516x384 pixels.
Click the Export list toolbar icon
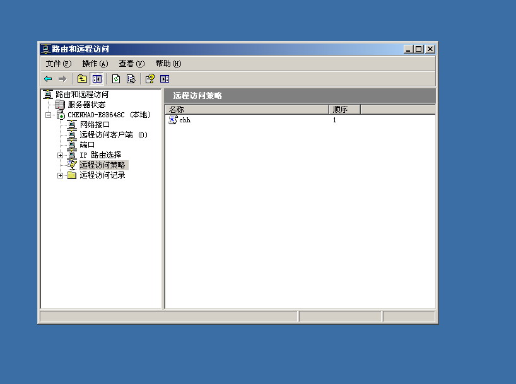(x=131, y=79)
